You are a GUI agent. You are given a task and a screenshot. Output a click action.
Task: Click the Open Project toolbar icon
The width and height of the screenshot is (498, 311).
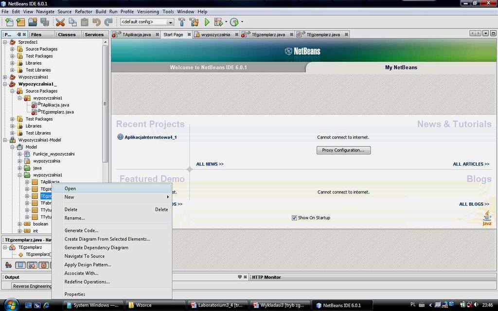pyautogui.click(x=33, y=22)
